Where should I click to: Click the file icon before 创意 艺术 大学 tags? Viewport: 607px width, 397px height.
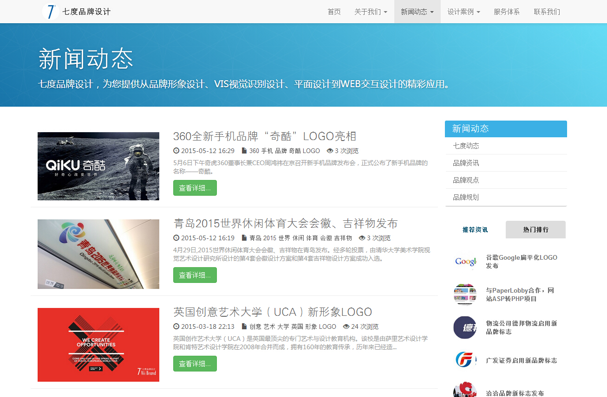point(244,327)
